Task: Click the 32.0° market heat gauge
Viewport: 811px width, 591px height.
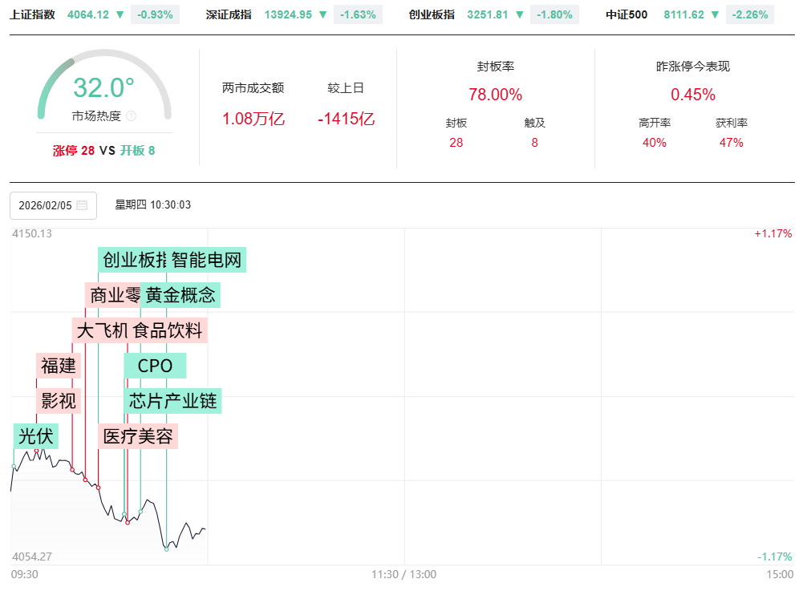Action: (104, 87)
